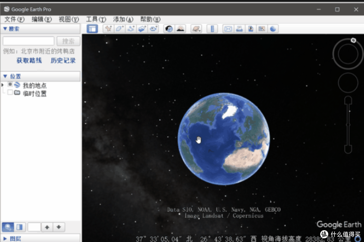Toggle the split panel view icon

20,227
